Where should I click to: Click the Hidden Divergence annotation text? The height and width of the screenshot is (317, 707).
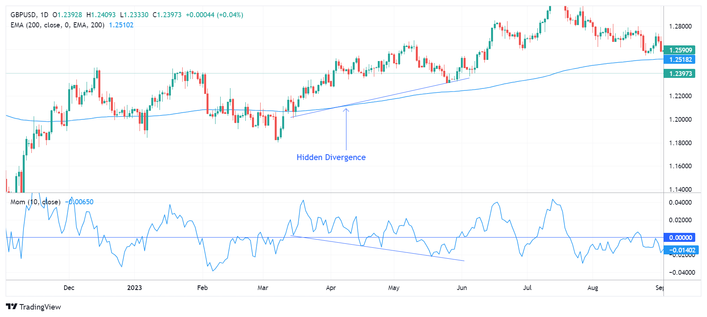(x=331, y=157)
